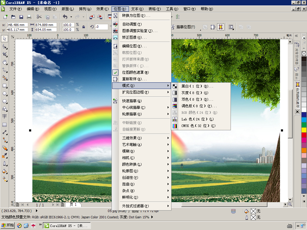The width and height of the screenshot is (307, 230).
Task: Choose 调色板(8位) mode
Action: click(x=201, y=106)
